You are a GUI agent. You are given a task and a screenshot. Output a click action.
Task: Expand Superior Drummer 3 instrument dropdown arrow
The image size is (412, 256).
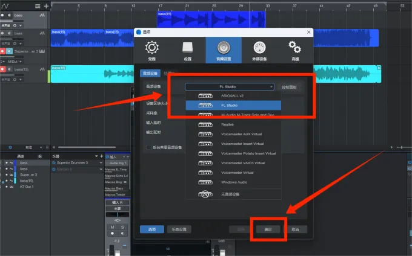tap(101, 163)
